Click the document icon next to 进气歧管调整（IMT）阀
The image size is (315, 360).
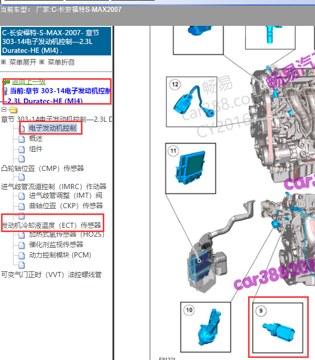(22, 196)
